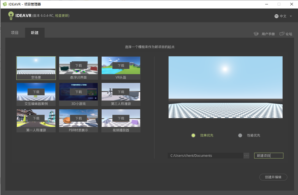This screenshot has width=298, height=195.
Task: Download the 第一人称漫游 template
Action: 36,118
